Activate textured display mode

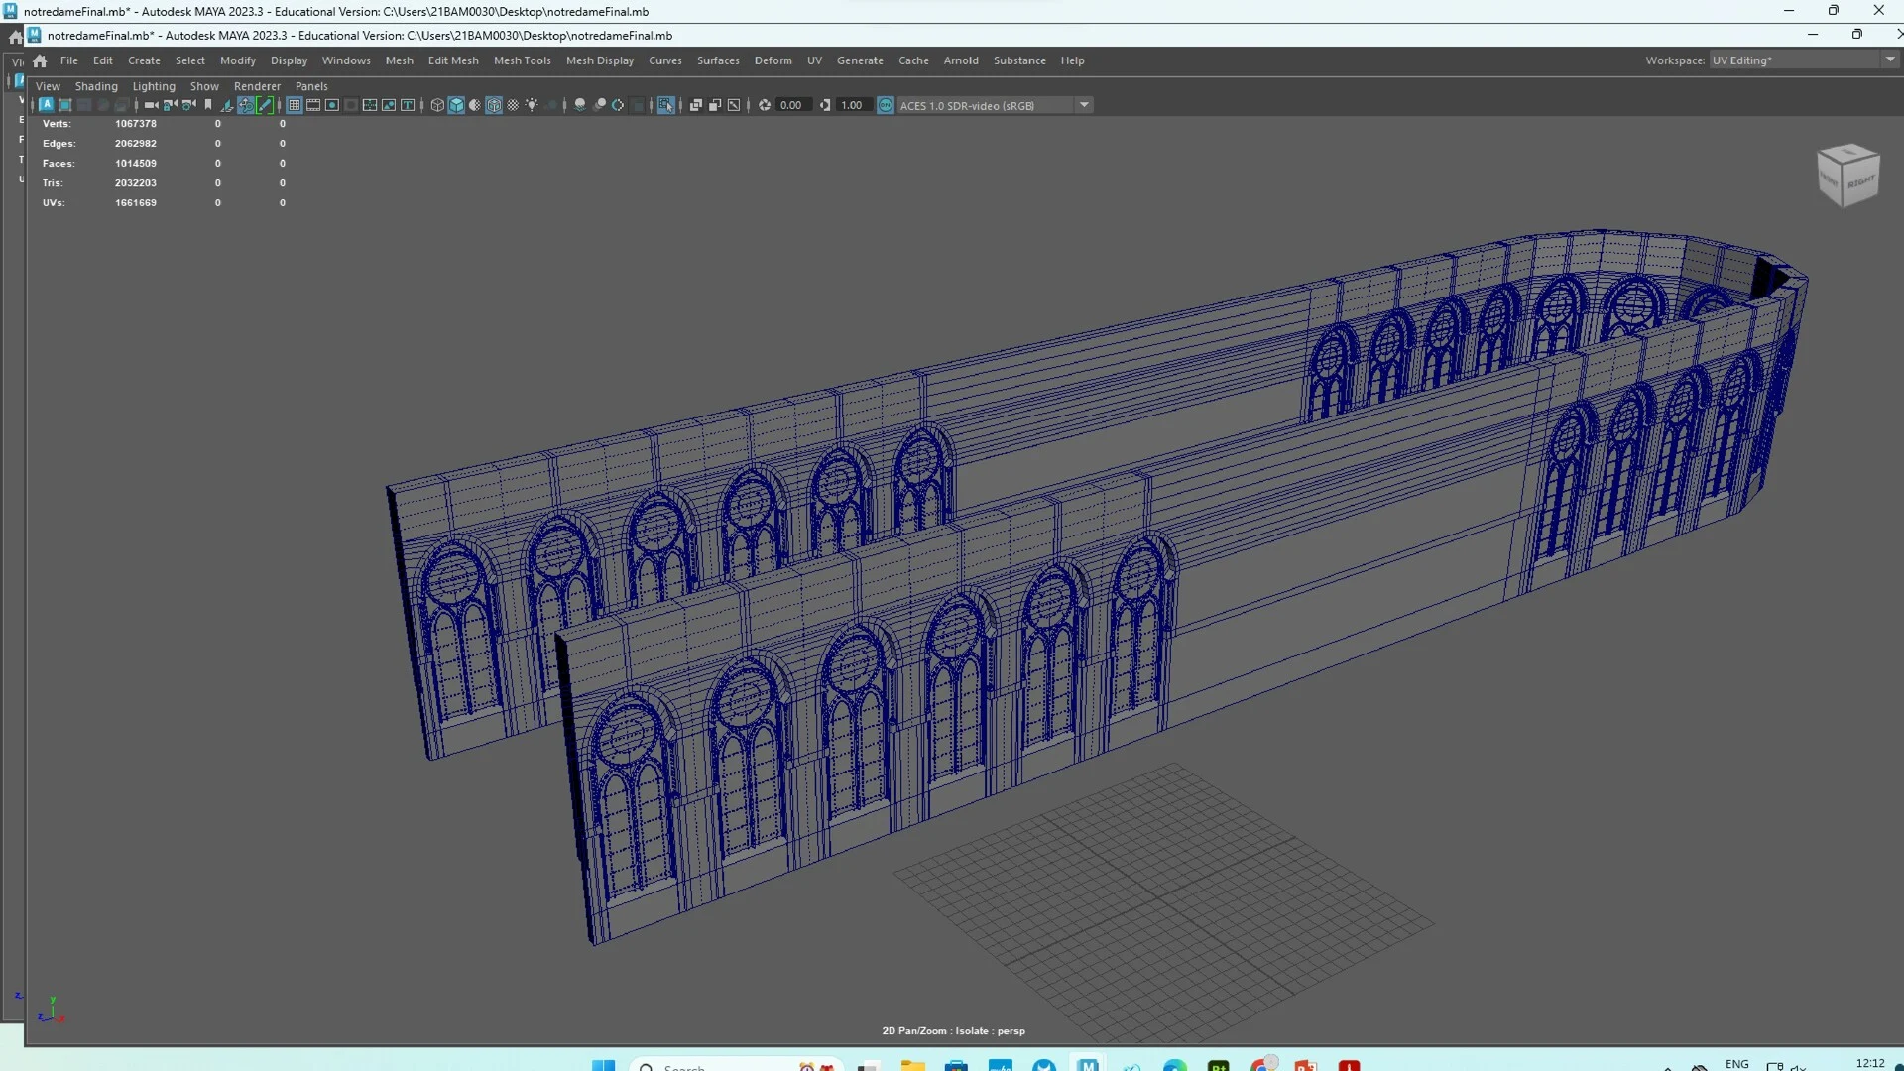514,105
